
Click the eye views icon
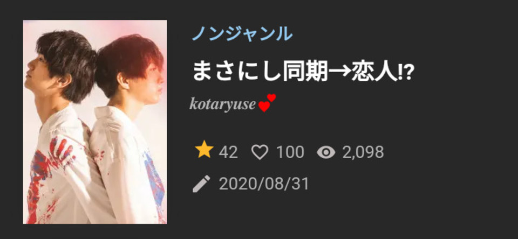326,152
